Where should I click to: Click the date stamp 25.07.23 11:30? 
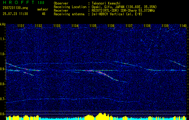15,14
